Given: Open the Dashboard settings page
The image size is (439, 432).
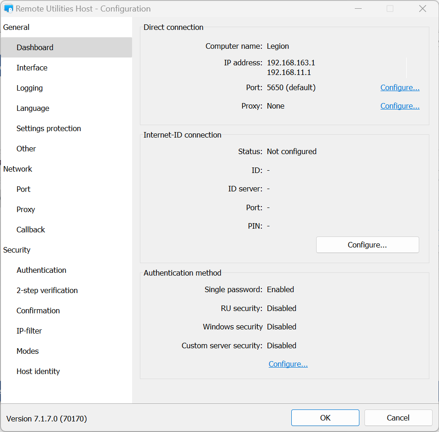Looking at the screenshot, I should [x=35, y=47].
